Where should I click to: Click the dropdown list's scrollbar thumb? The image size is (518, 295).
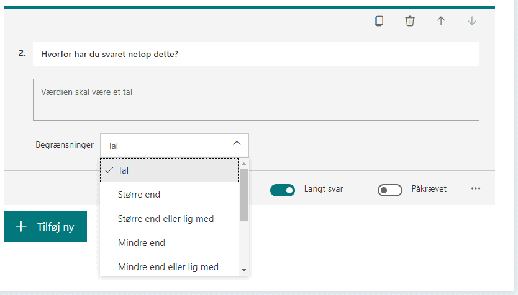click(243, 193)
